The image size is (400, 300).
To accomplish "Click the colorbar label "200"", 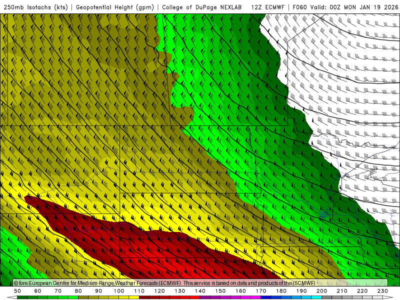I will click(322, 291).
